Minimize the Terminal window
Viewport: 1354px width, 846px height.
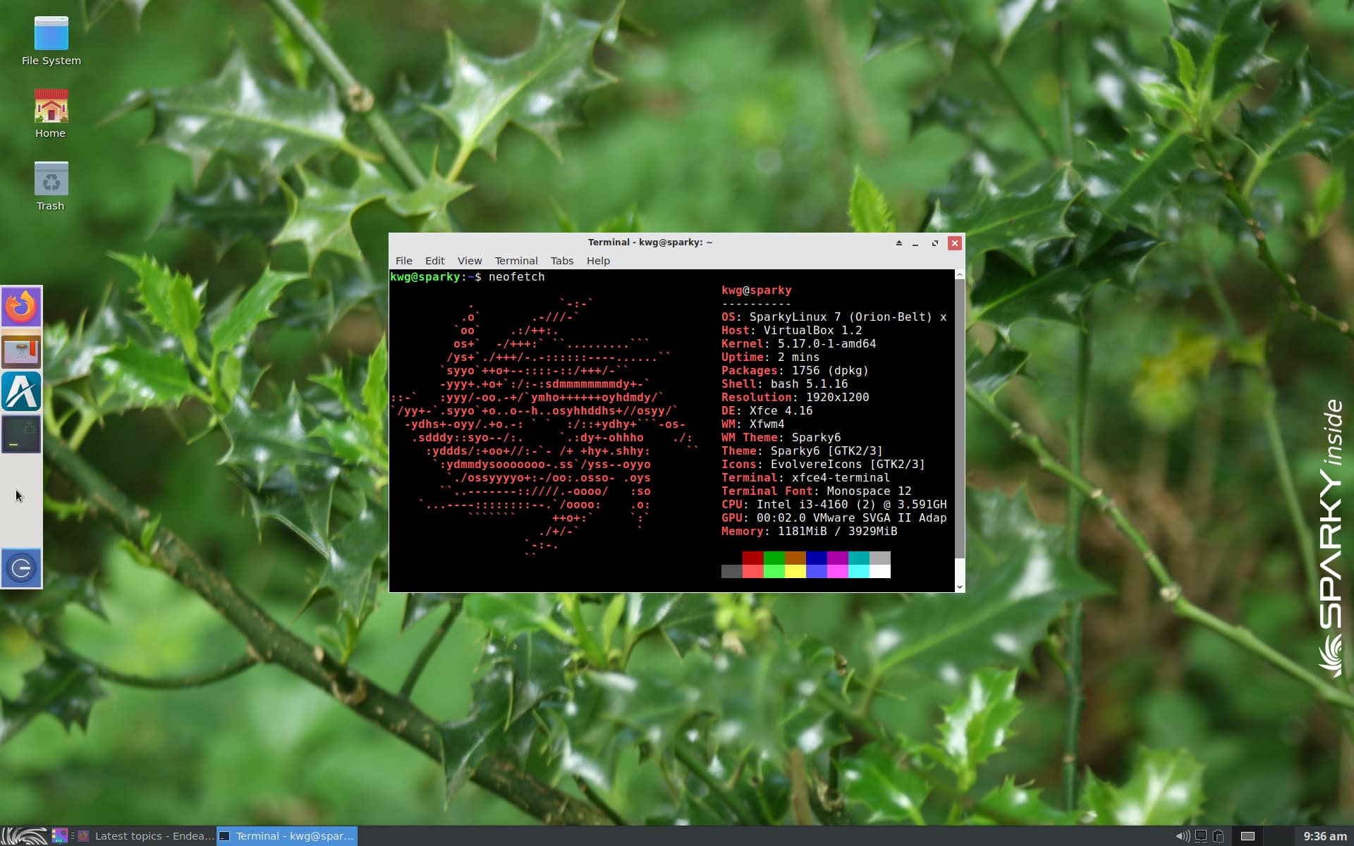pos(915,243)
